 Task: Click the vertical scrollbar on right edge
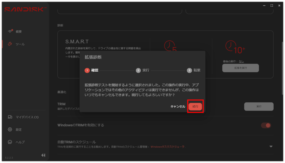[283, 69]
